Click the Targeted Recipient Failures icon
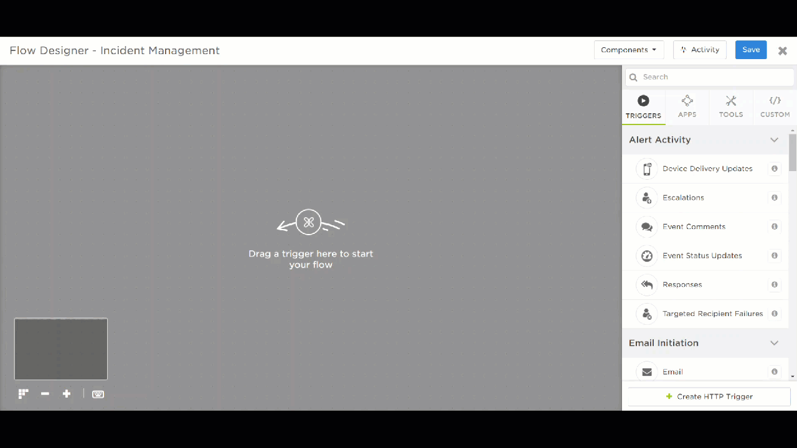Viewport: 797px width, 448px height. (x=647, y=314)
